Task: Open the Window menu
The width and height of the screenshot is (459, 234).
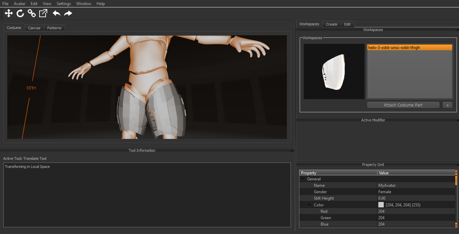Action: pos(84,4)
